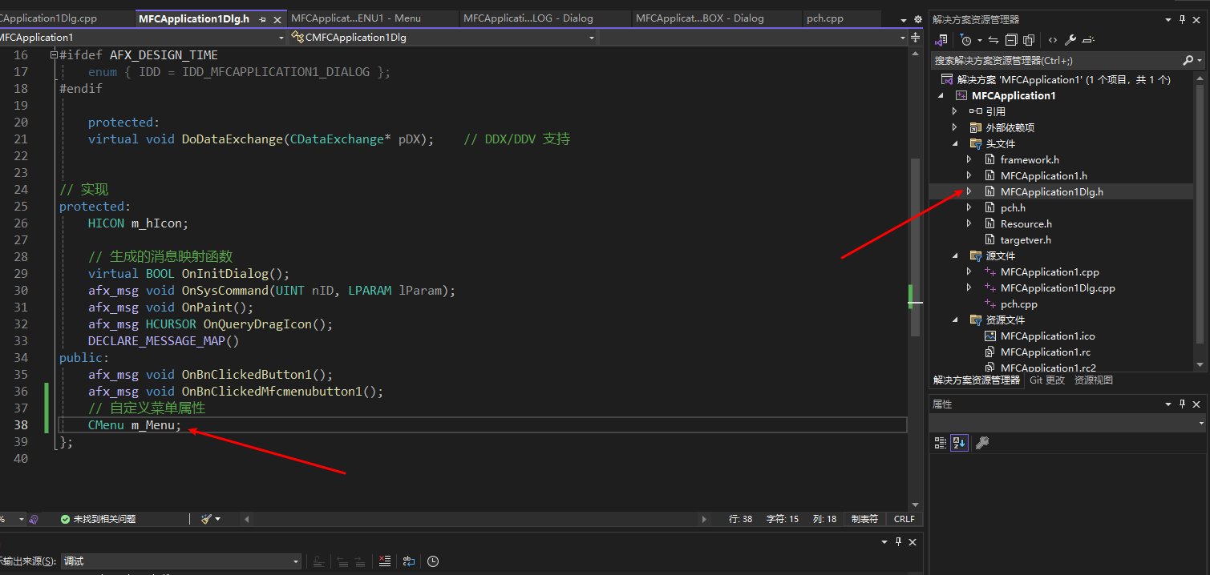Collapse the 源文件 folder
The image size is (1210, 575).
(x=954, y=255)
